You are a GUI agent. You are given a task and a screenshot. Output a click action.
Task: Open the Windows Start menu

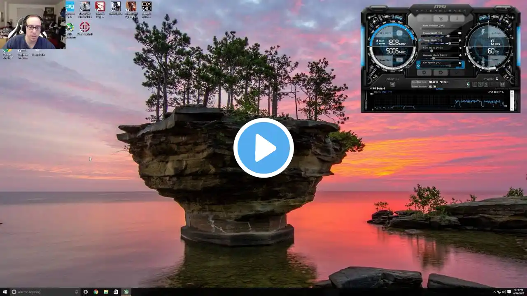5,292
